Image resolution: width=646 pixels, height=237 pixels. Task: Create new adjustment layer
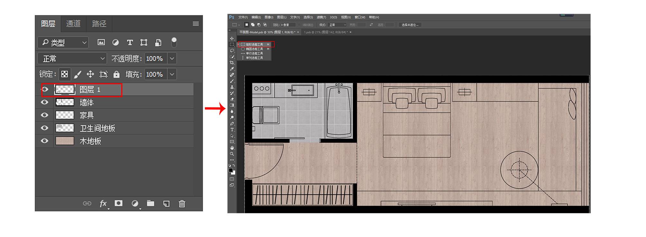coord(135,203)
